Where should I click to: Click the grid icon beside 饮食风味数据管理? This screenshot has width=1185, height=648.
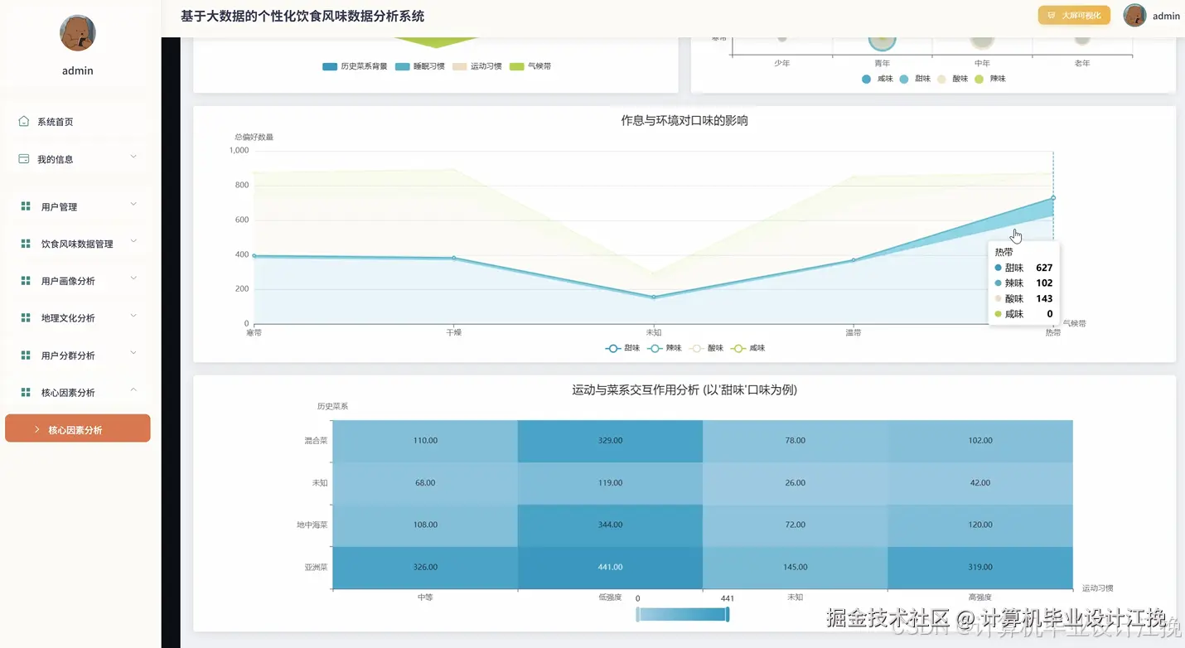[x=26, y=244]
